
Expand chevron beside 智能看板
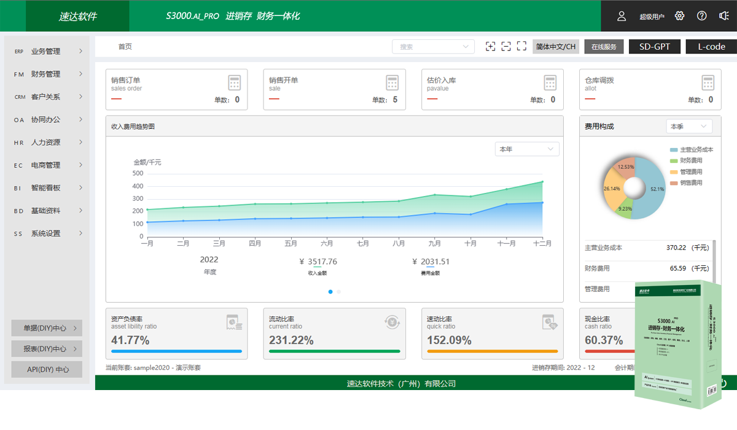(80, 187)
